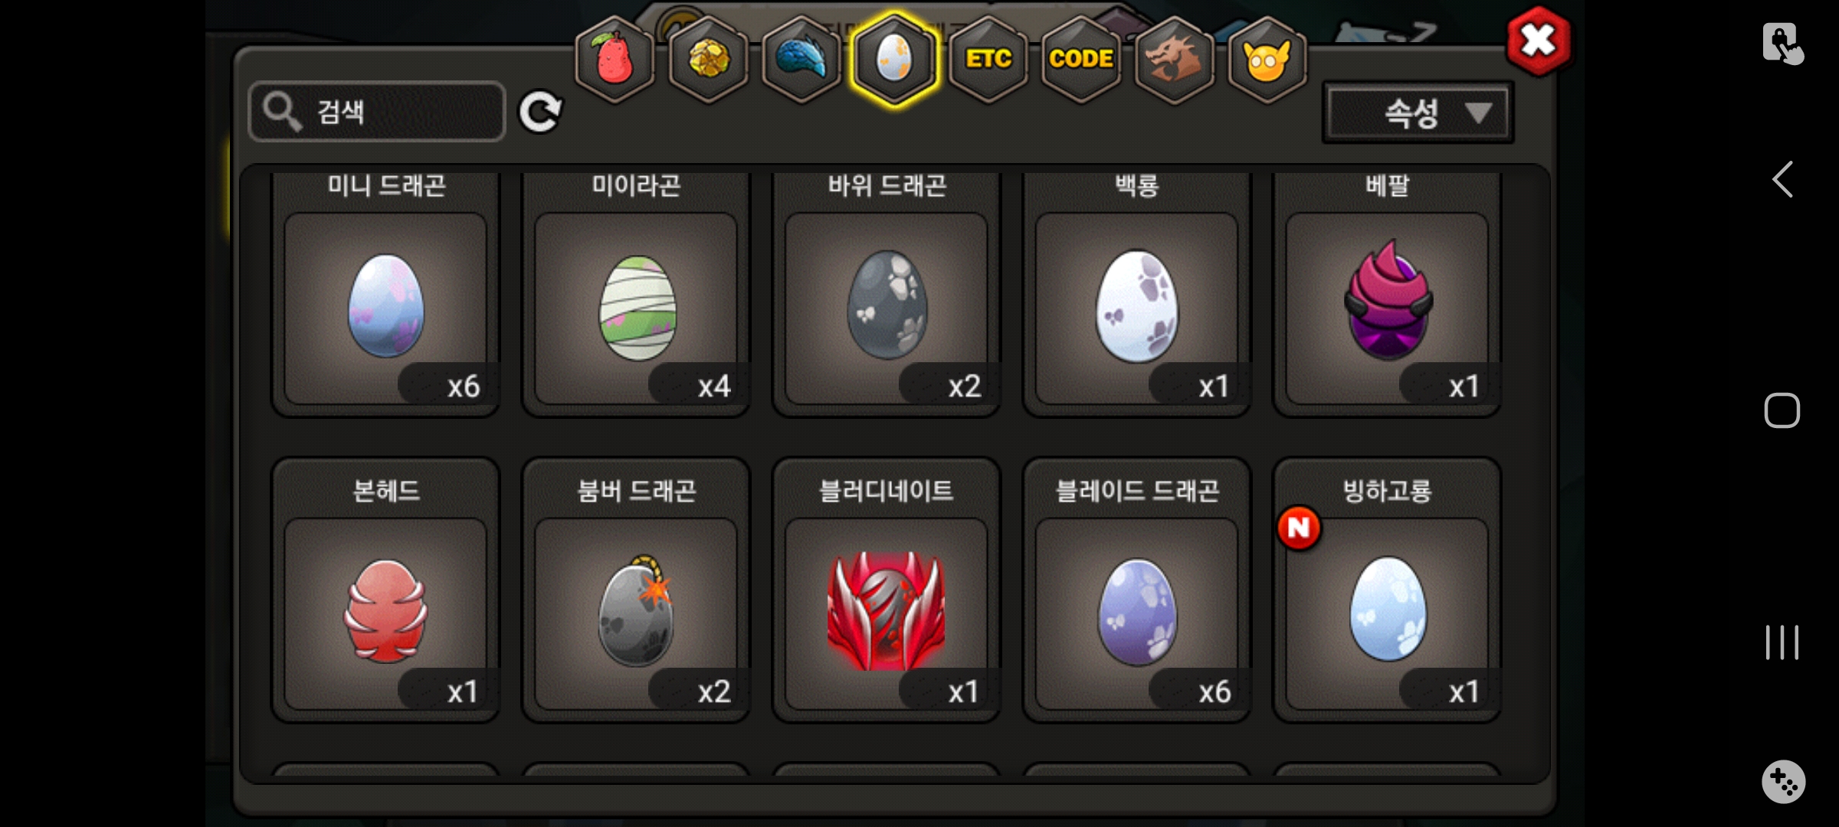Tap the Android back navigation arrow
Screen dimensions: 1839x827
(1782, 180)
